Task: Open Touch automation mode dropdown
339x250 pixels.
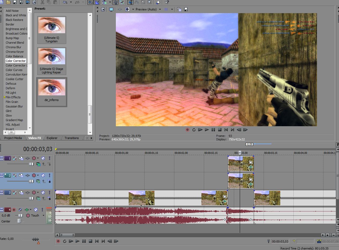Action: point(43,215)
